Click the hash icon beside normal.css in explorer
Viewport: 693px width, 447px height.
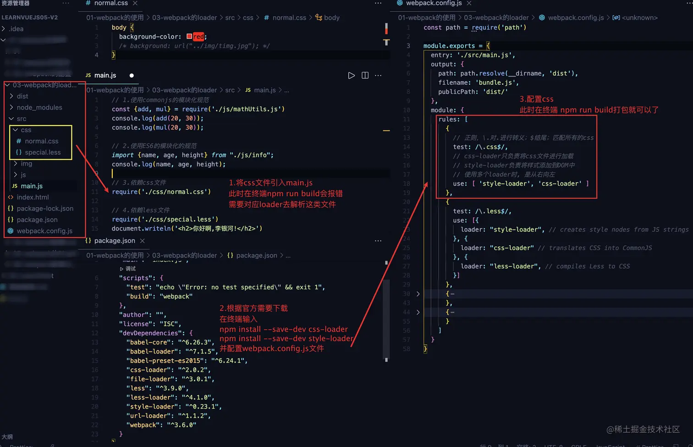[x=19, y=141]
